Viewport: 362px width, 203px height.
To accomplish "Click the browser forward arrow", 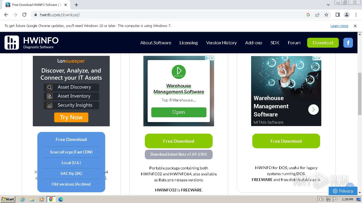I will click(x=15, y=15).
